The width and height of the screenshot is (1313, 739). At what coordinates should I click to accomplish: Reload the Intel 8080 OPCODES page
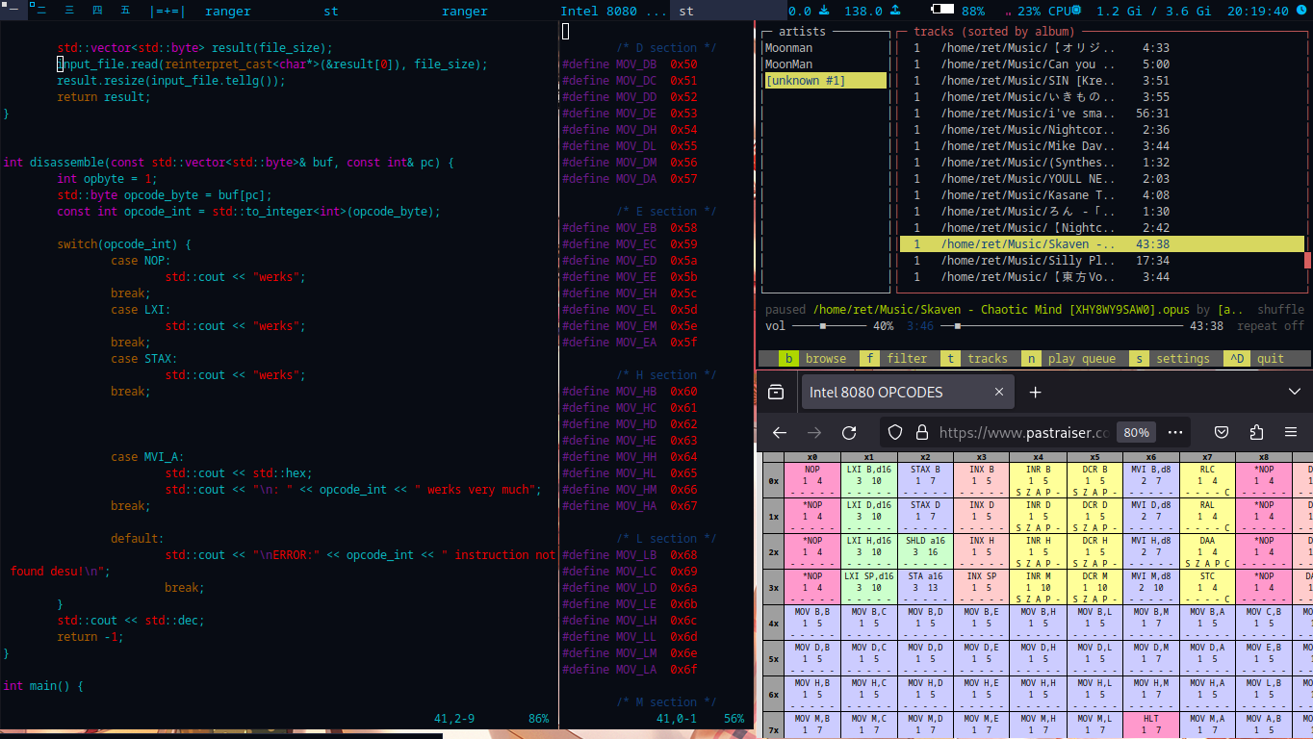tap(849, 433)
